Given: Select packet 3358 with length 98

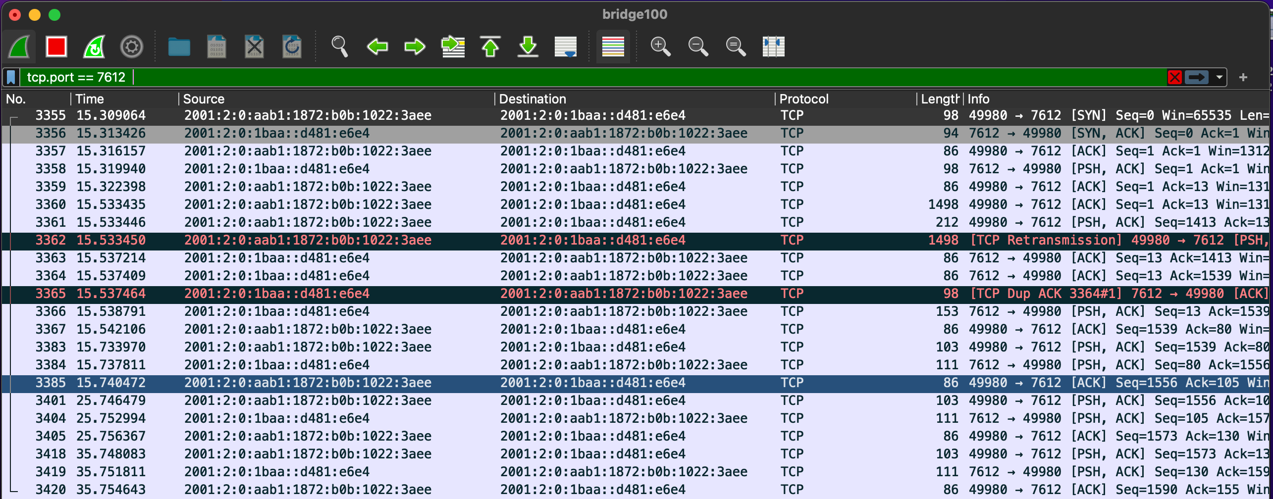Looking at the screenshot, I should (x=636, y=169).
